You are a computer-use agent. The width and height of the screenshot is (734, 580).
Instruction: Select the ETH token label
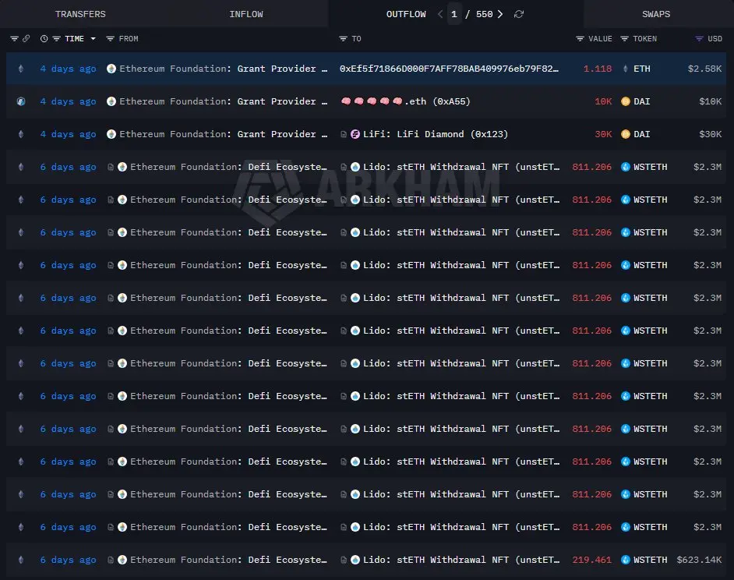click(x=642, y=69)
